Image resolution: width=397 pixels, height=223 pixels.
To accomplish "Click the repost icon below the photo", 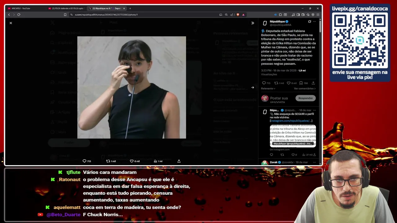I will [108, 161].
